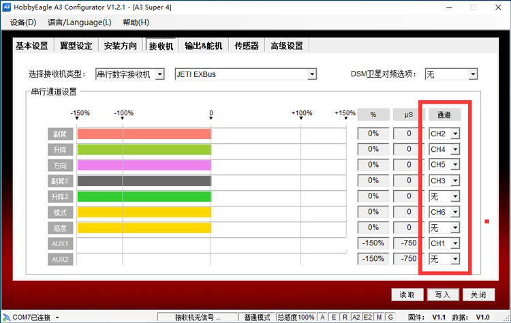Click the E2 indicator in status bar
The width and height of the screenshot is (511, 323).
coord(368,318)
